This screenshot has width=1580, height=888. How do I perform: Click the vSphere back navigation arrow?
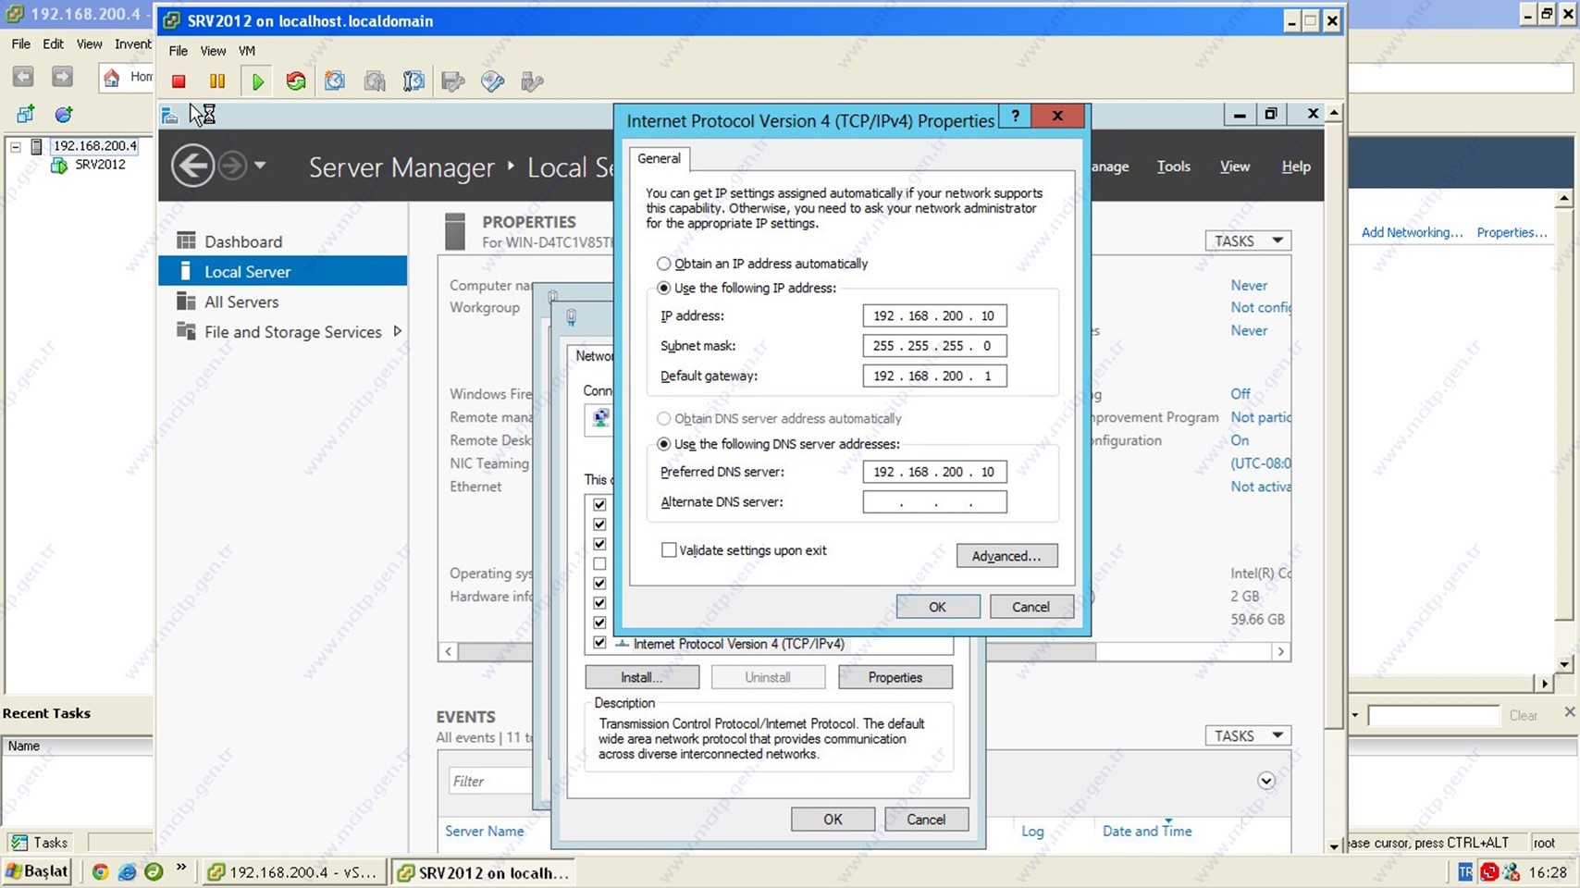23,77
